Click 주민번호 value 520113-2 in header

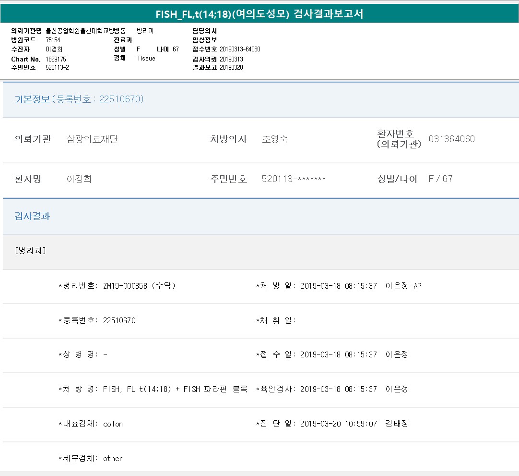[x=57, y=67]
